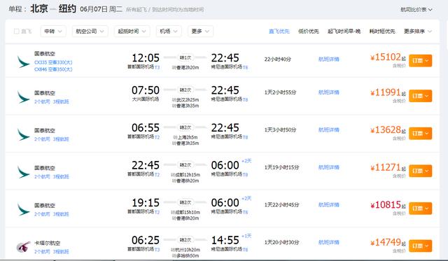This screenshot has width=448, height=261.
Task: Open 航班详情 for the 12:05 flight
Action: 328,59
